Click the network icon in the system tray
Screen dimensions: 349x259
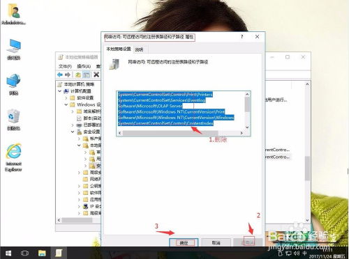[x=288, y=253]
